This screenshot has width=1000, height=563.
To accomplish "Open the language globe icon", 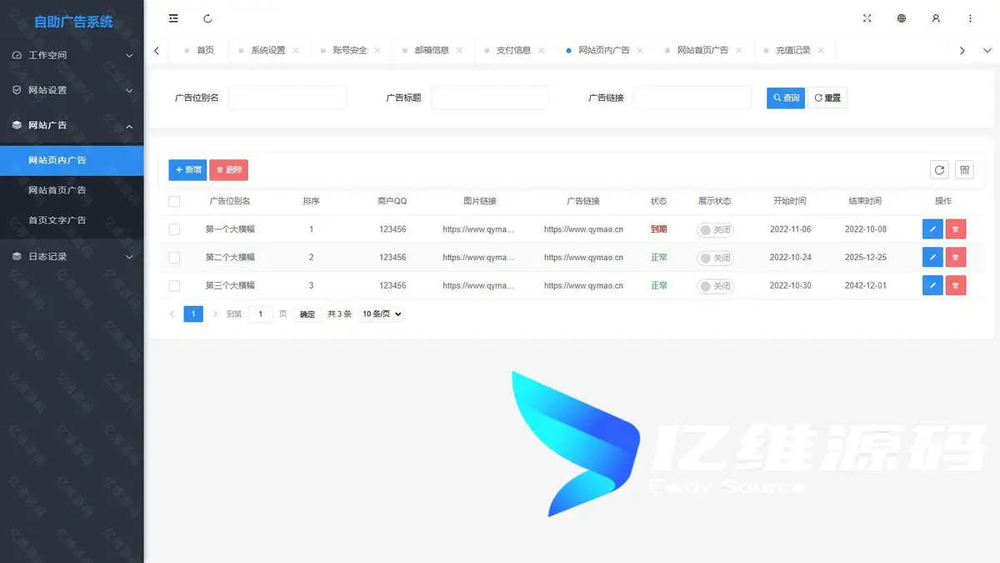I will [x=901, y=18].
